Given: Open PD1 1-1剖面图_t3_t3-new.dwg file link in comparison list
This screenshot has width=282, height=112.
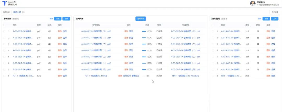Looking at the screenshot, I should point(185,76).
